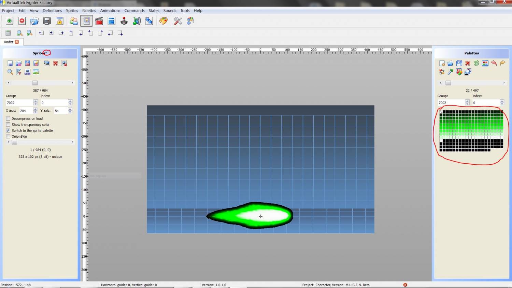Click the green plus new project icon
The image size is (512, 288).
10,21
